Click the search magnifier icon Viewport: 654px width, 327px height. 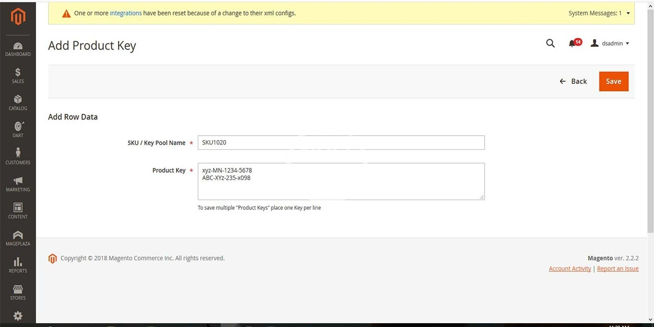(x=550, y=44)
